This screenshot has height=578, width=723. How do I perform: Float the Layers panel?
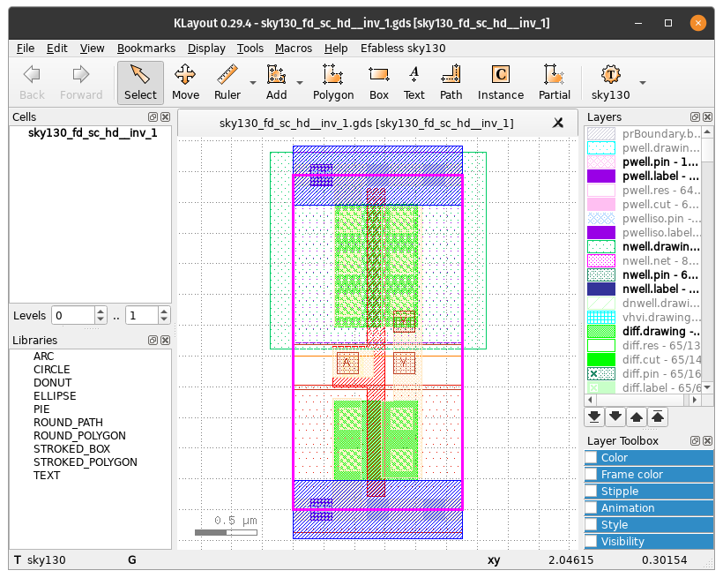695,116
